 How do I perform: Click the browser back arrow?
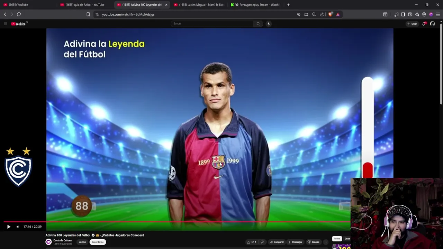click(x=5, y=14)
